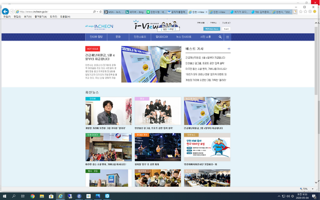This screenshot has height=200, width=320.
Task: Open the hamburger menu in blue navigation bar
Action: tap(227, 37)
